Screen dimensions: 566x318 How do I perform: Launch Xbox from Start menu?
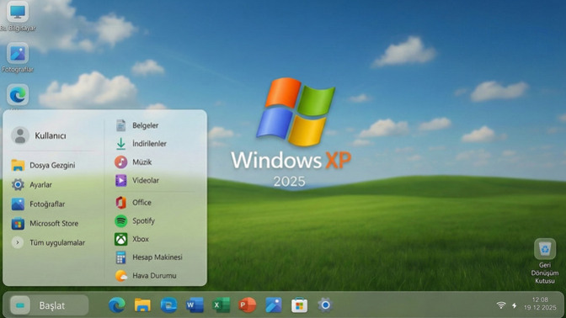point(131,239)
